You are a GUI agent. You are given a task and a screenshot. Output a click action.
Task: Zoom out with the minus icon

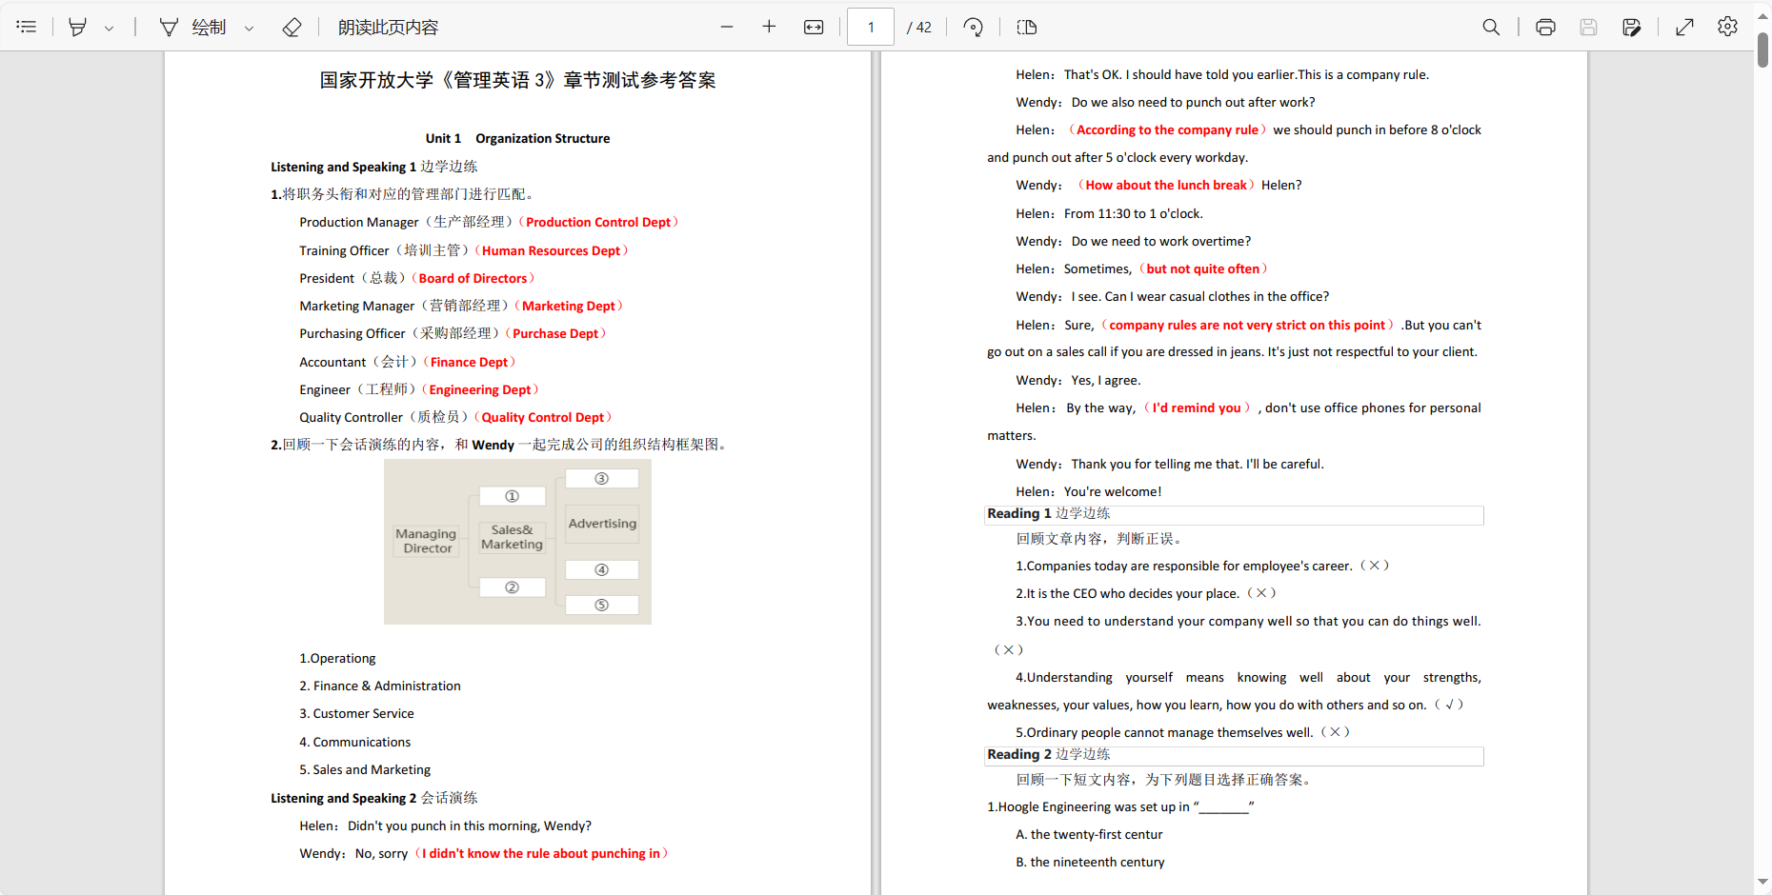(727, 27)
